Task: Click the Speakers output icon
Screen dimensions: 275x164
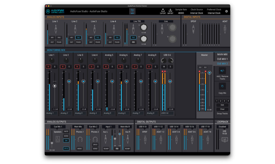Action: [x=57, y=139]
